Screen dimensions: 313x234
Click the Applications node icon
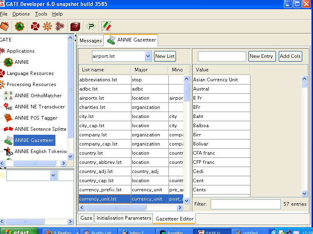(x=2, y=51)
